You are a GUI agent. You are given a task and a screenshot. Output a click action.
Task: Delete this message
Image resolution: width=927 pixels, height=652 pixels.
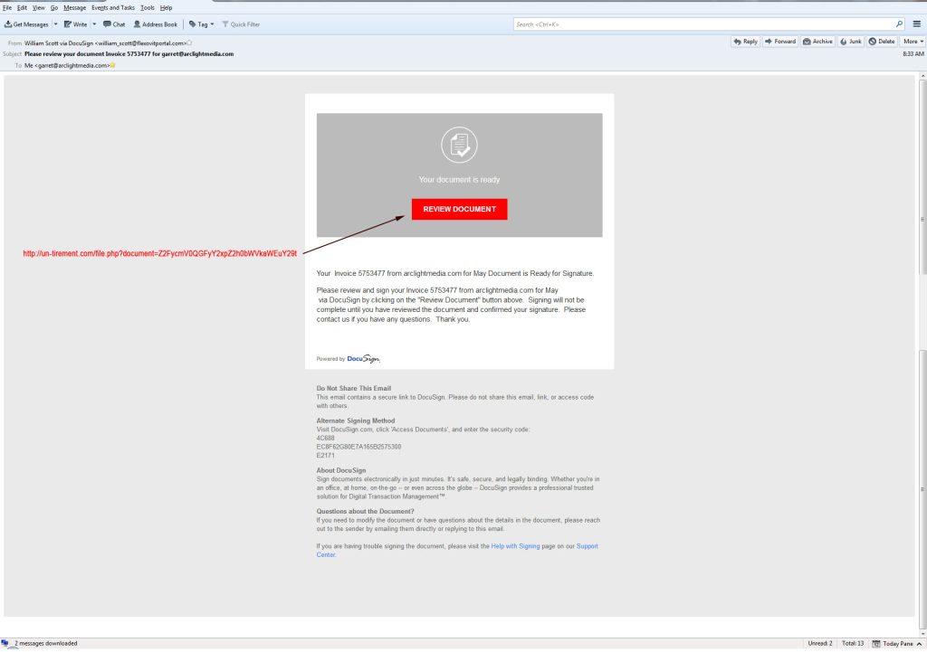coord(882,42)
